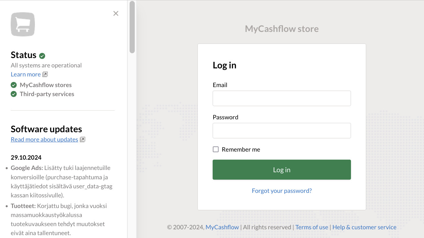Click the side panel scrollbar thumb

point(132,27)
